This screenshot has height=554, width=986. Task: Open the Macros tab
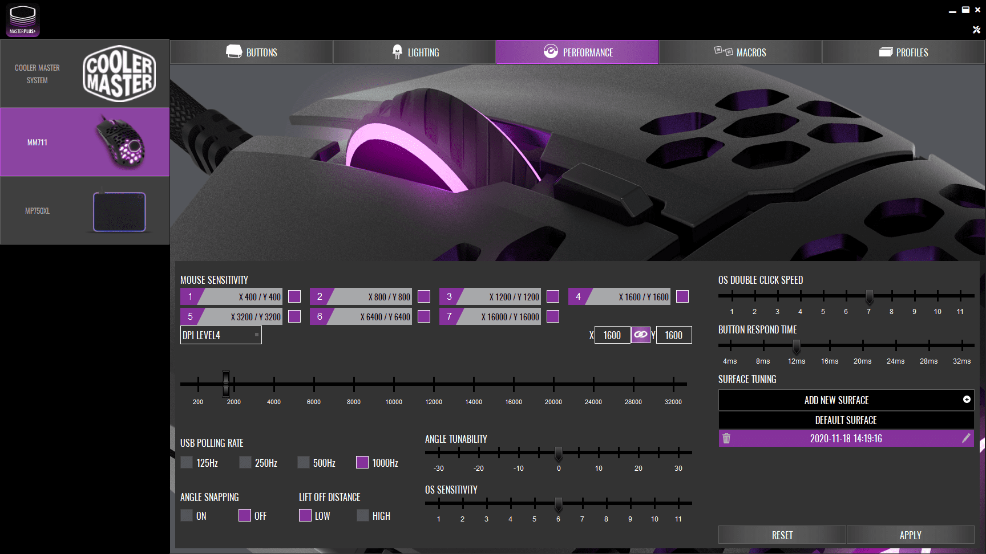coord(740,52)
